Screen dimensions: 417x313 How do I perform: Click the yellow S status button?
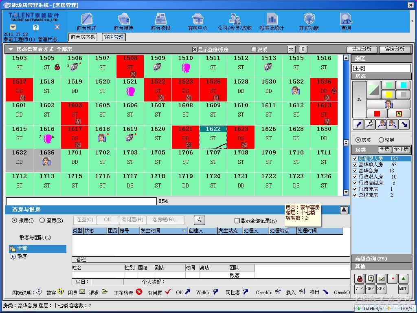[x=399, y=114]
